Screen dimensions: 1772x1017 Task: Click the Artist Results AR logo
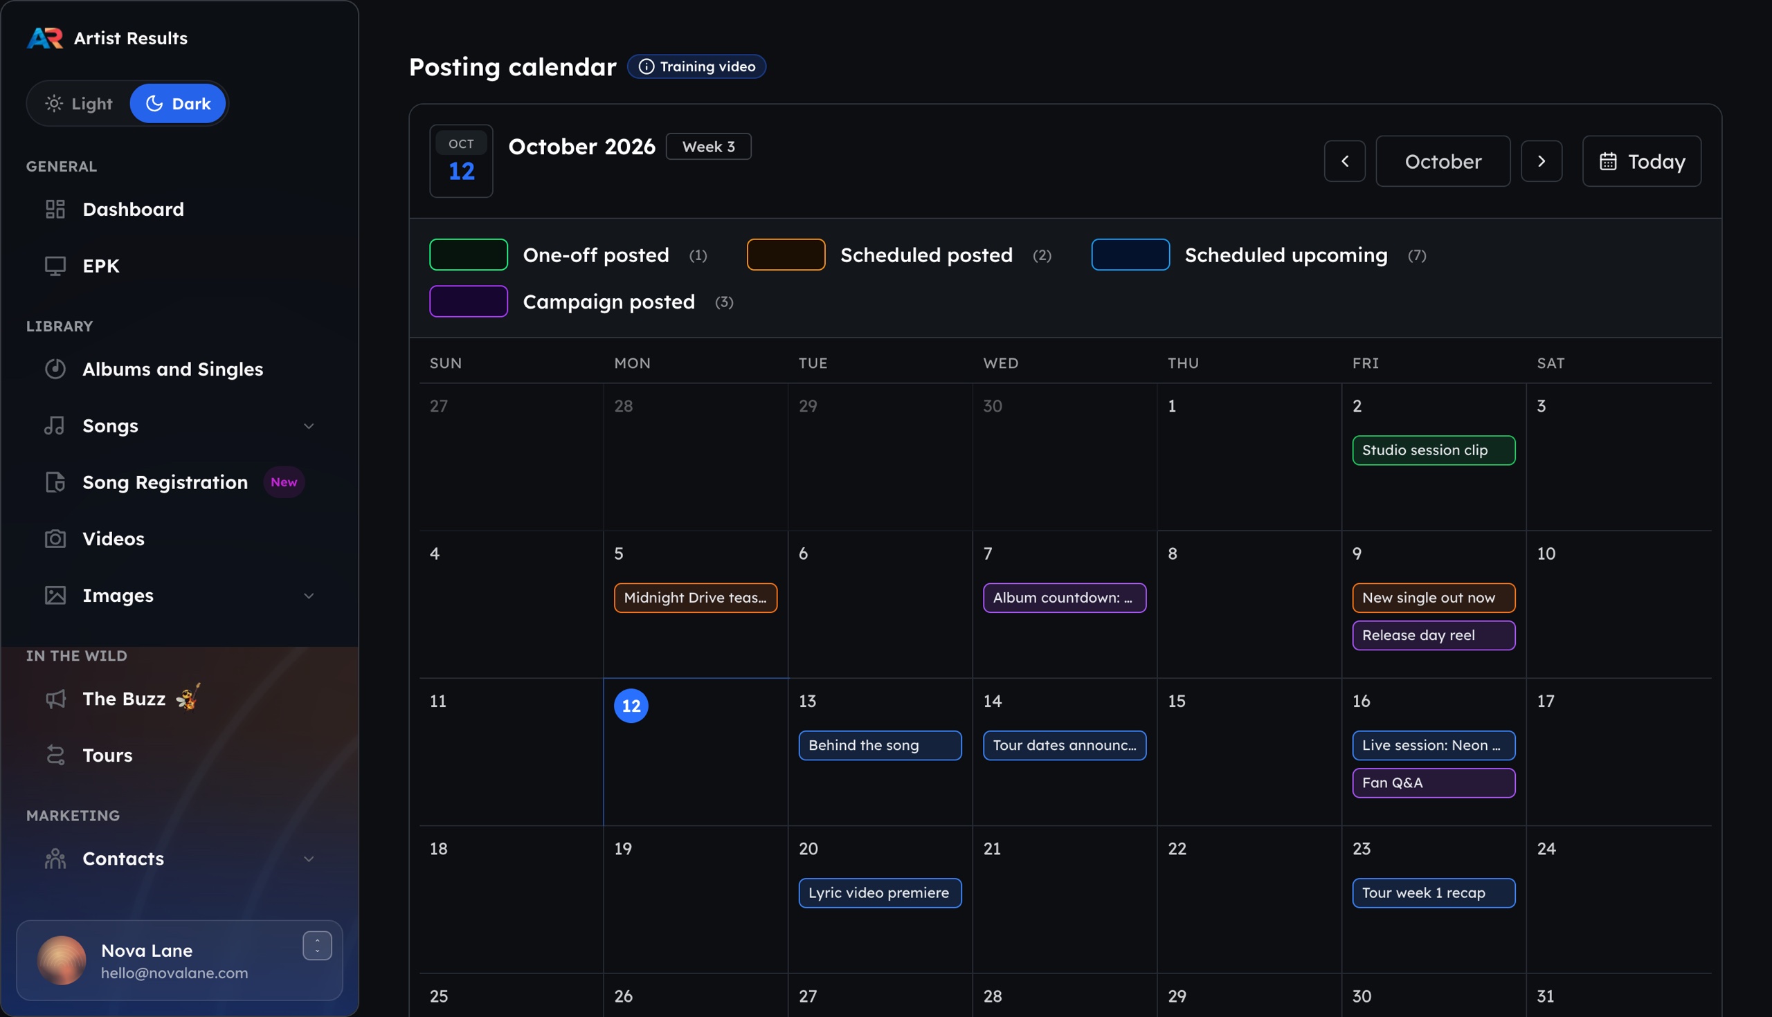[x=46, y=38]
